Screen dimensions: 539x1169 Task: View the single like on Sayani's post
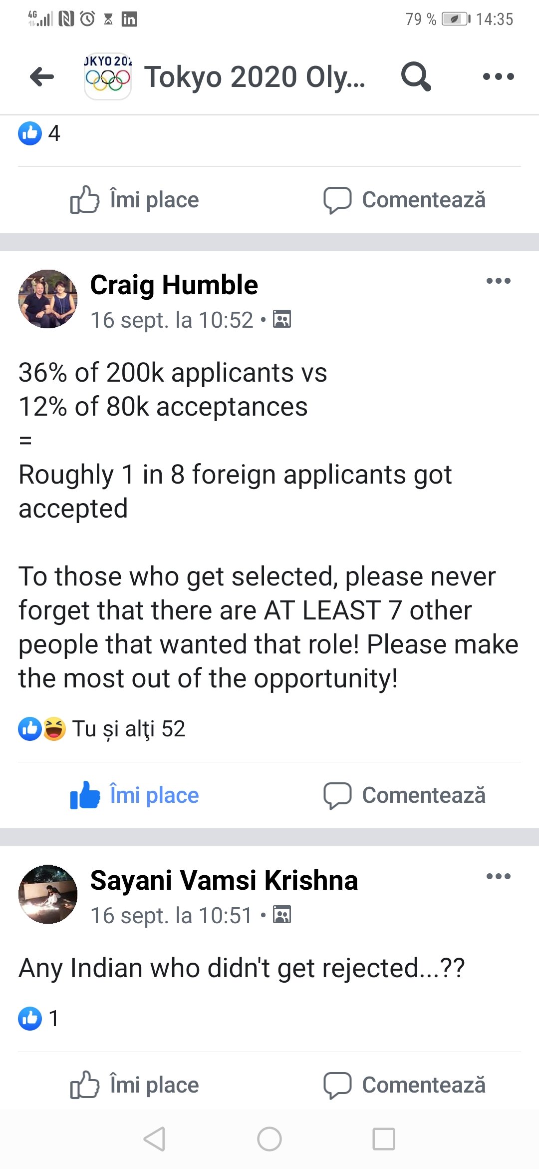[x=39, y=1019]
